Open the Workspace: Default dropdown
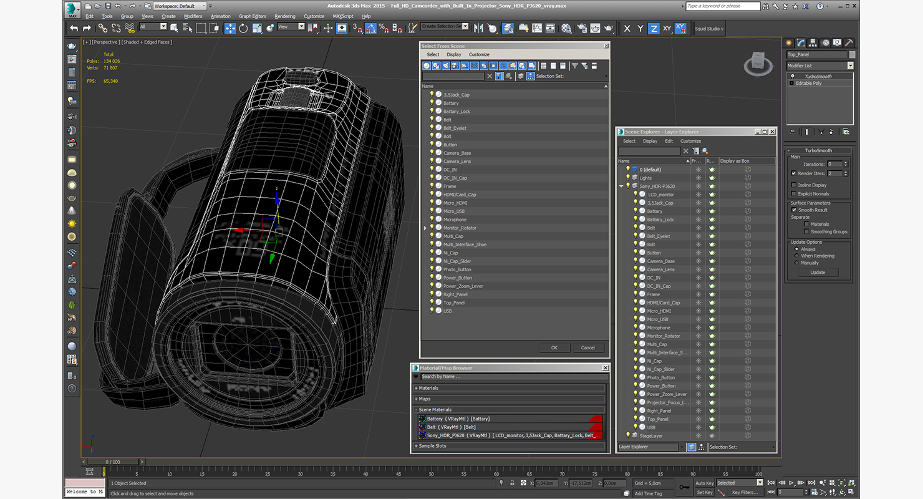Viewport: 923px width, 499px height. click(x=178, y=6)
